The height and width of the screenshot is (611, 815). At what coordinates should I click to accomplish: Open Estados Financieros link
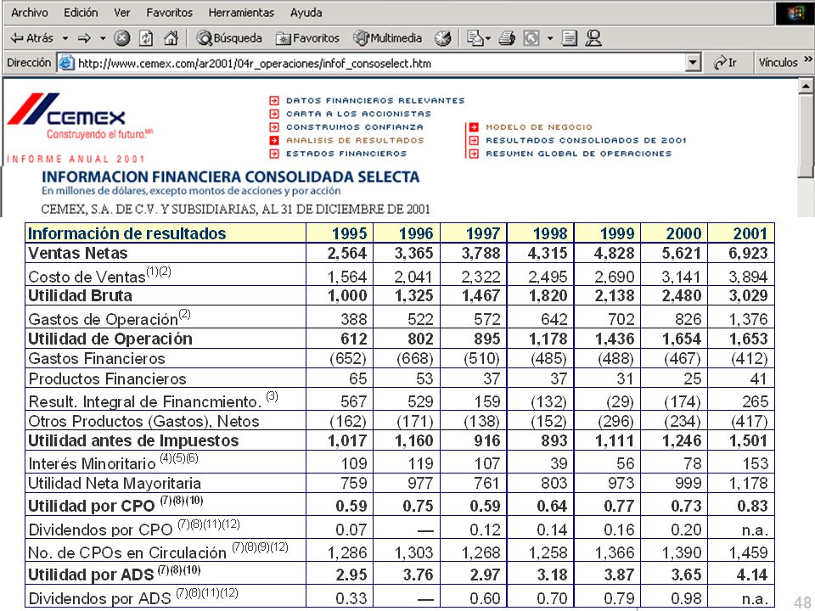(346, 154)
